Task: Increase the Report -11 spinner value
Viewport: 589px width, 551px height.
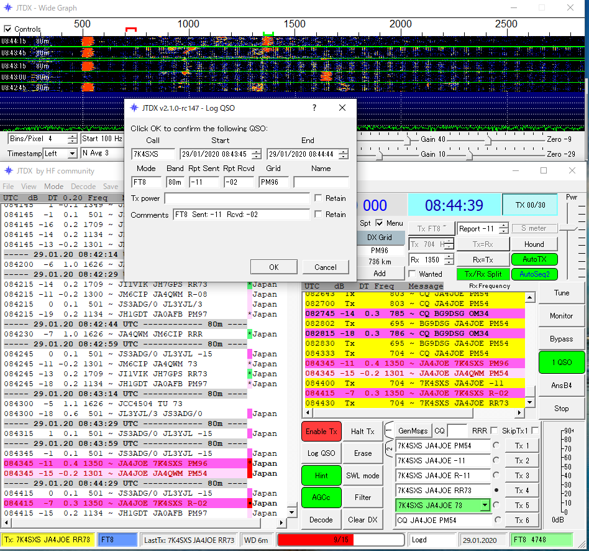Action: 504,226
